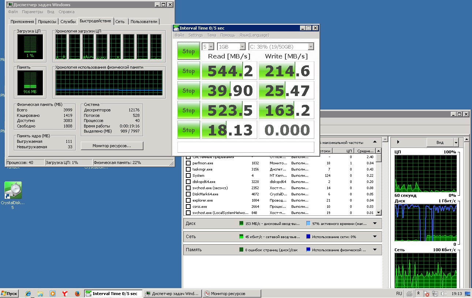Stop the first test row 544.2

pyautogui.click(x=188, y=71)
